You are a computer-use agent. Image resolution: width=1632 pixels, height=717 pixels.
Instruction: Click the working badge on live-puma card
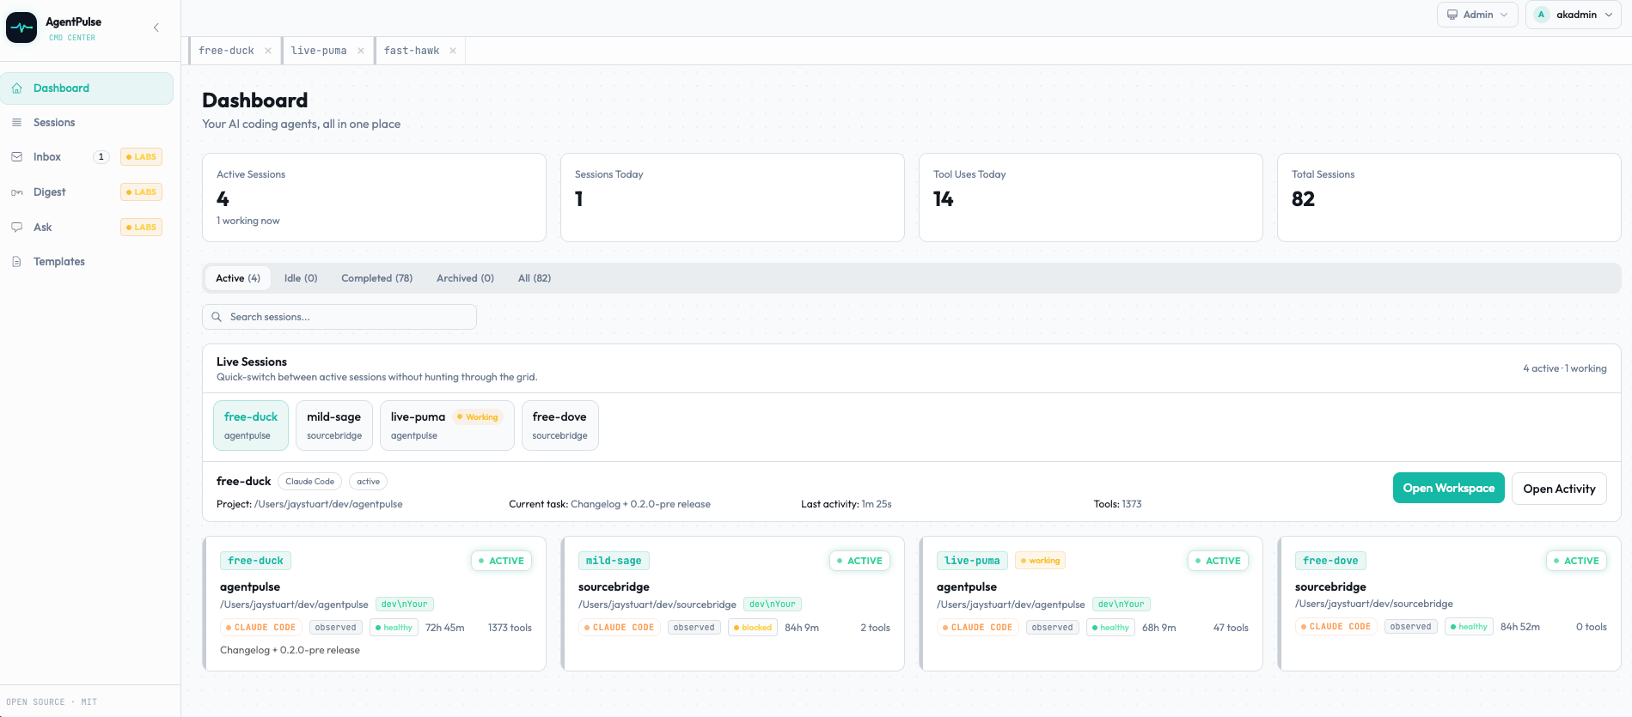(1041, 561)
